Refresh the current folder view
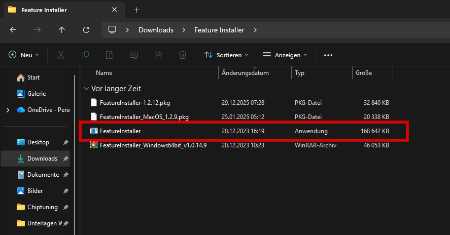Screen dimensions: 450x235 pos(86,30)
